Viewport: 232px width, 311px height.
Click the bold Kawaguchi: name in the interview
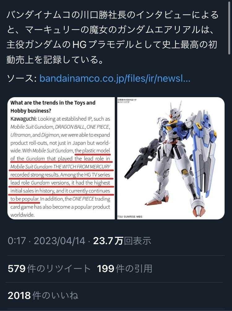click(x=24, y=119)
